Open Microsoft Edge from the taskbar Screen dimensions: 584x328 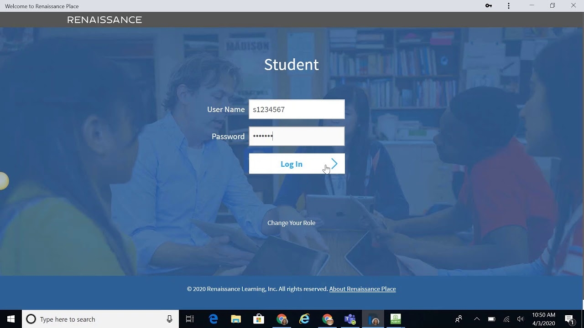coord(213,319)
